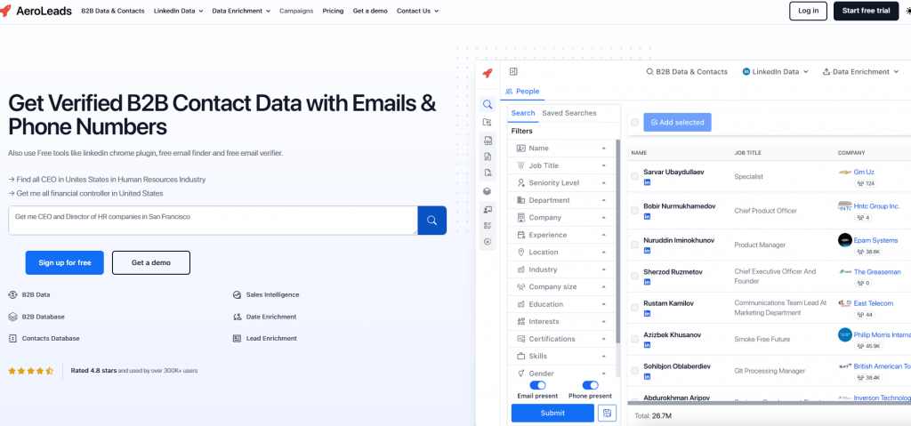
Task: Click the results table horizontal scrollbar
Action: (x=770, y=402)
